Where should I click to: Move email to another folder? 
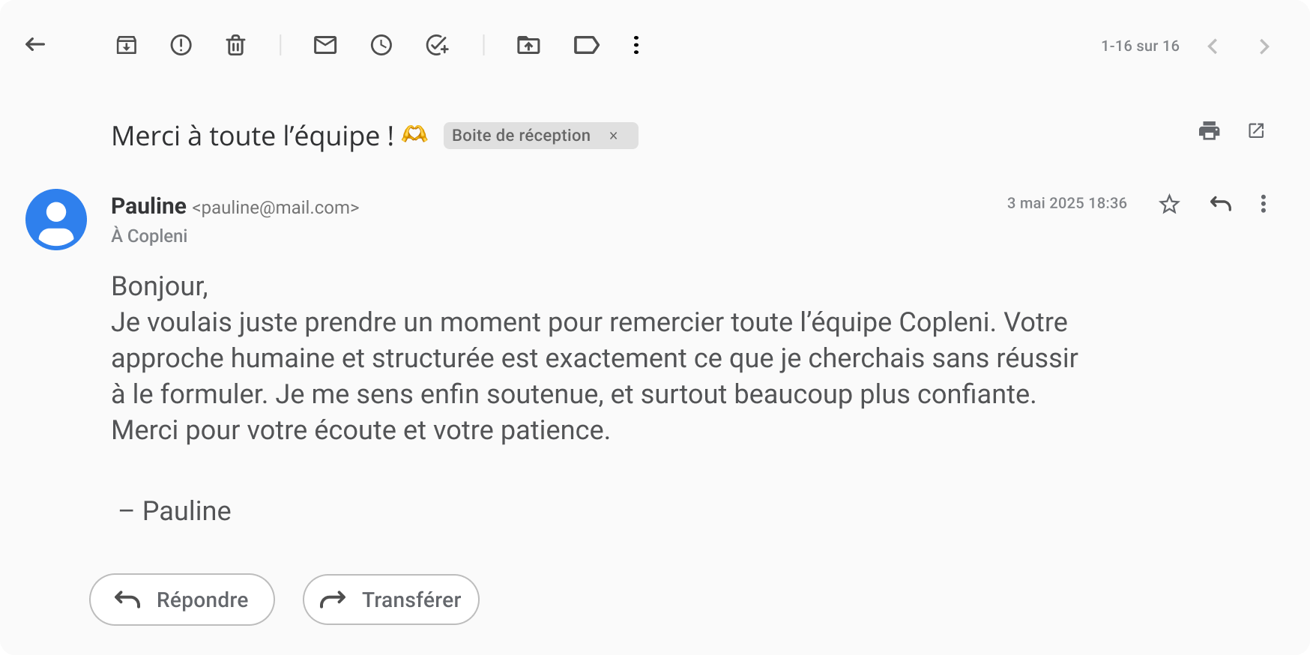pyautogui.click(x=528, y=45)
